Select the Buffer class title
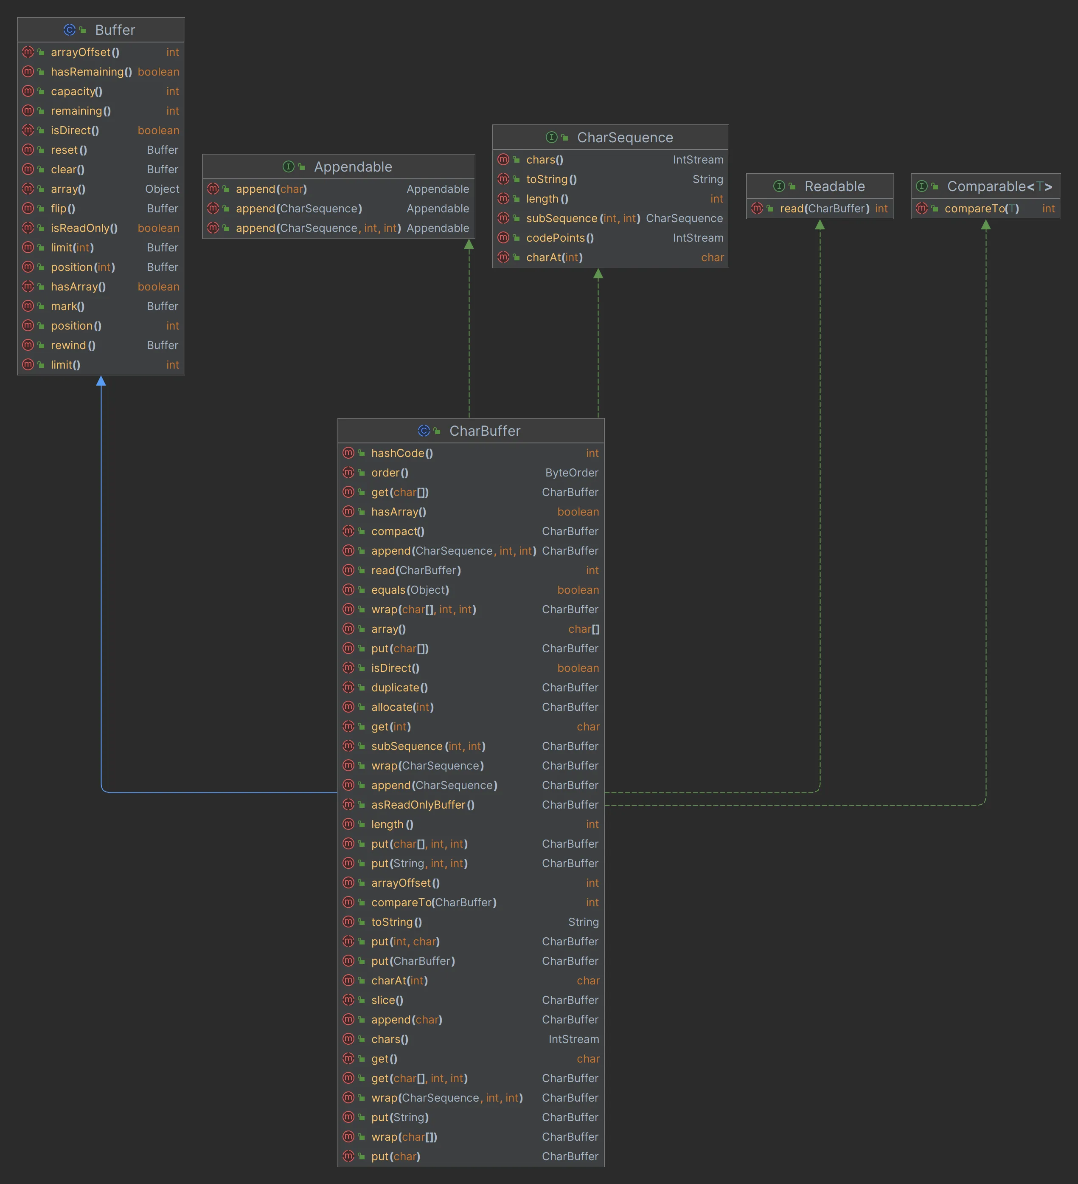 (115, 30)
